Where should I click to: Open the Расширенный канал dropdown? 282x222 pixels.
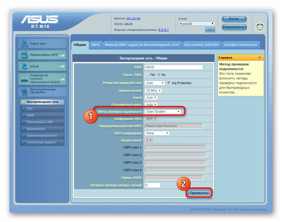(151, 105)
